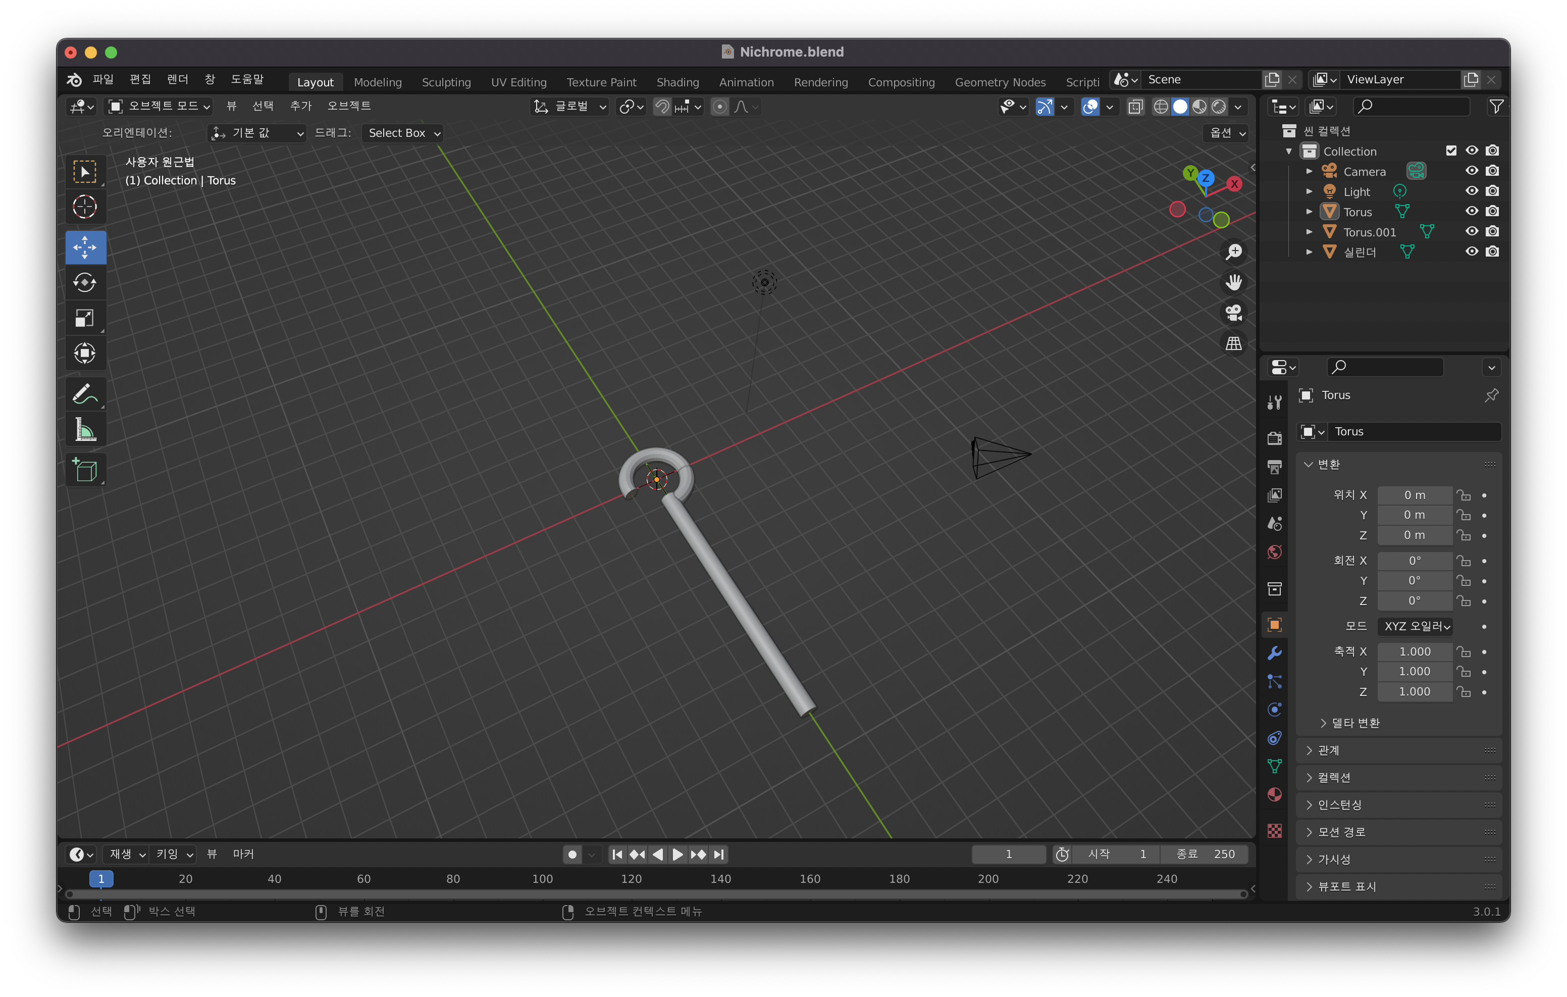Open the Material properties tab

click(x=1274, y=794)
